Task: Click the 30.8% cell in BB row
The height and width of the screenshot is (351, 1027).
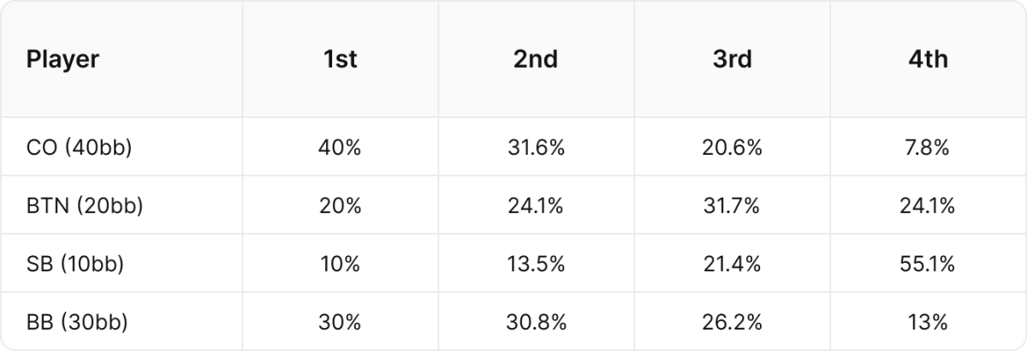Action: (537, 322)
